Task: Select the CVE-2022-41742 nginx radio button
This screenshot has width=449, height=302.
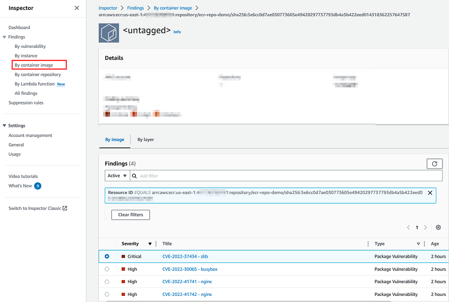Action: (107, 294)
